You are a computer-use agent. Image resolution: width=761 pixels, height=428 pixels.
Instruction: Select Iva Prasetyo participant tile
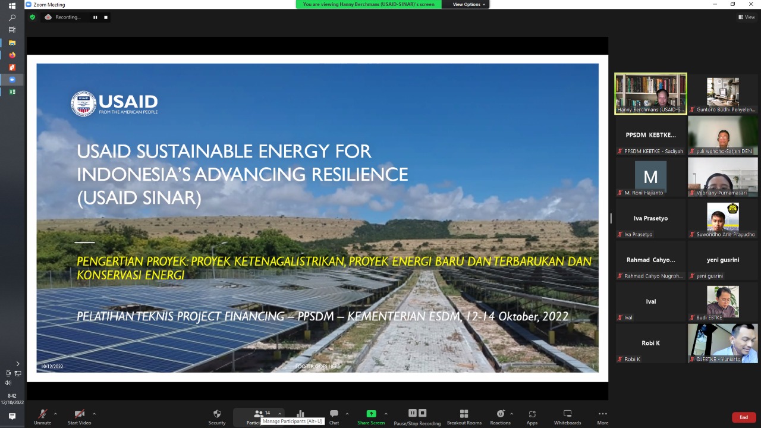point(650,218)
